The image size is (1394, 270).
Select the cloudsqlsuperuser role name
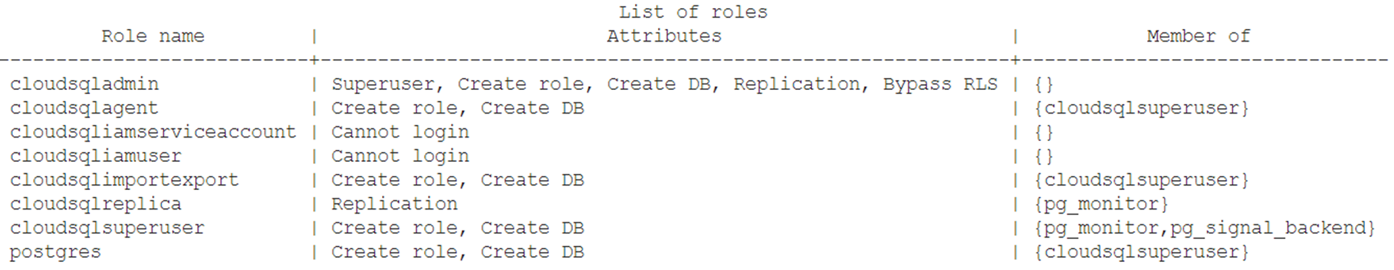[107, 228]
